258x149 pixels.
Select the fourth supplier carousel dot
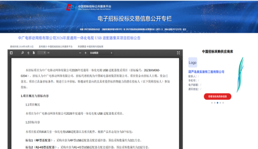(x=220, y=103)
